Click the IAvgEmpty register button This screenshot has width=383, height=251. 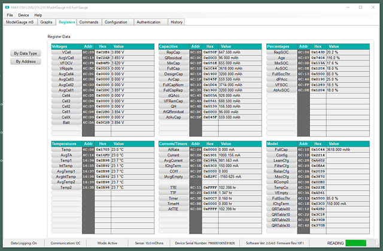[174, 177]
